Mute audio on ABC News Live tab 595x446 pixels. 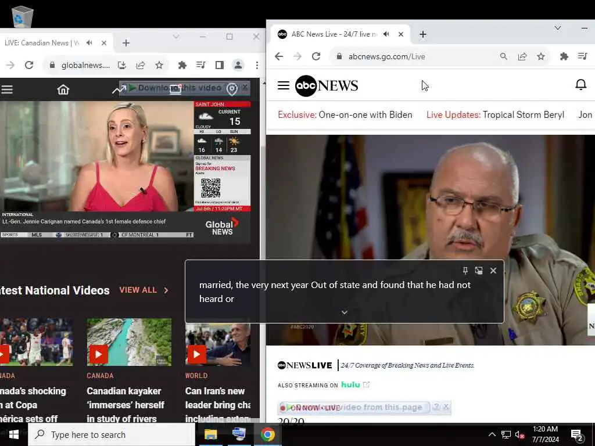pos(386,34)
